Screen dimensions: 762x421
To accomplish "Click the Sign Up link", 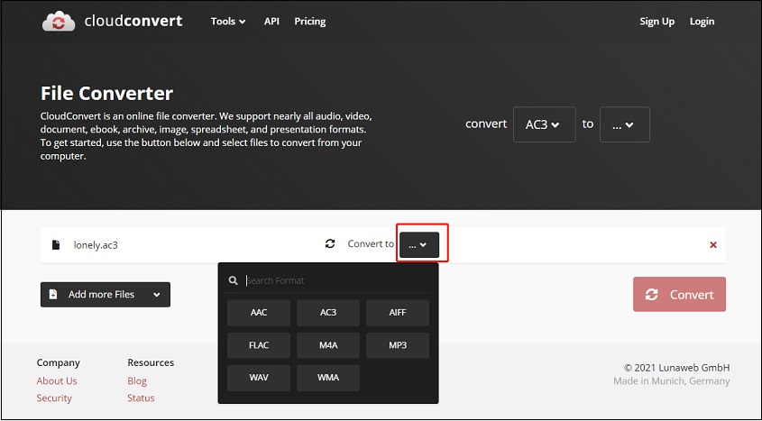I will coord(657,22).
